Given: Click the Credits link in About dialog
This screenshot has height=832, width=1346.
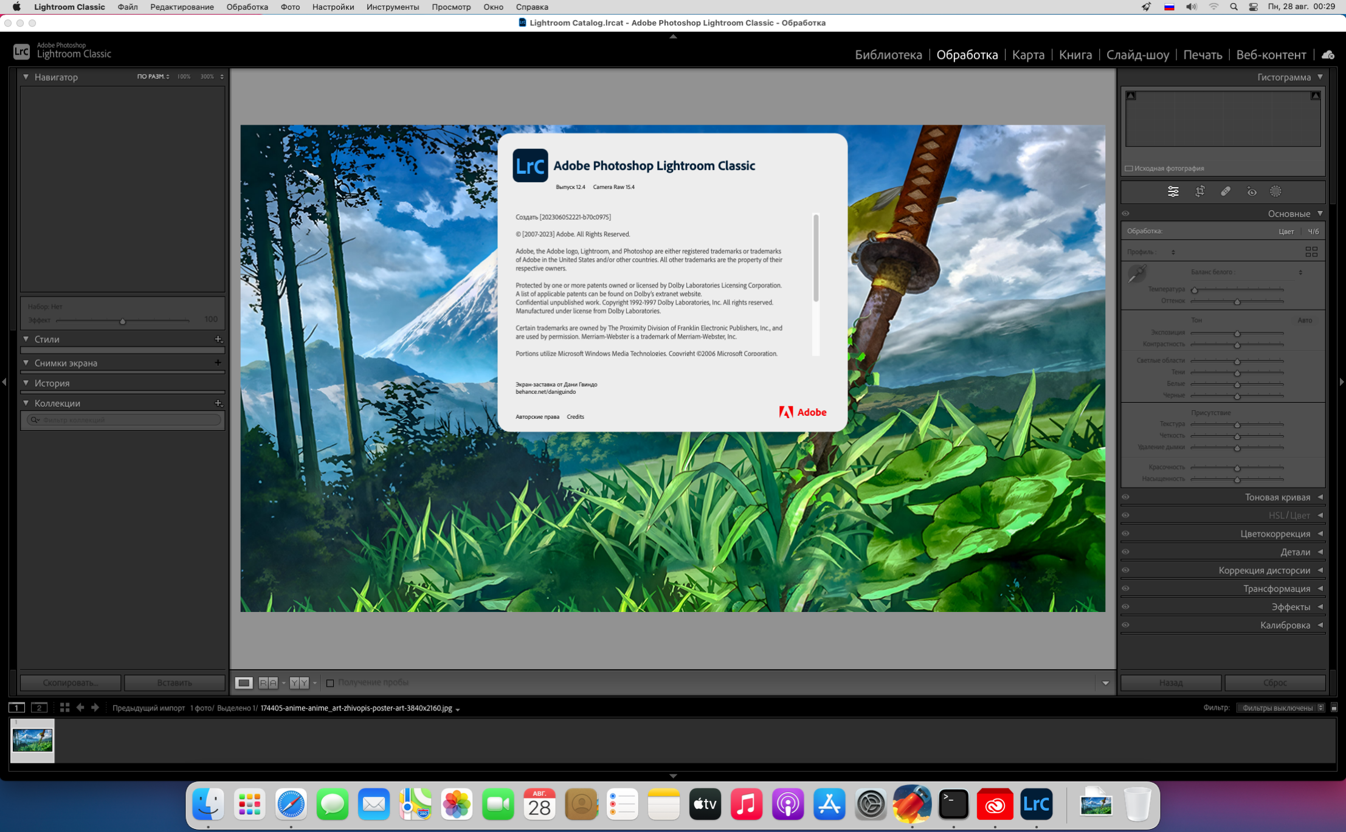Looking at the screenshot, I should [575, 417].
